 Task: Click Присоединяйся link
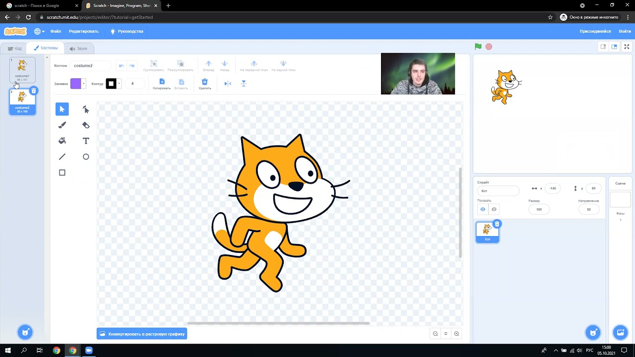pos(595,31)
